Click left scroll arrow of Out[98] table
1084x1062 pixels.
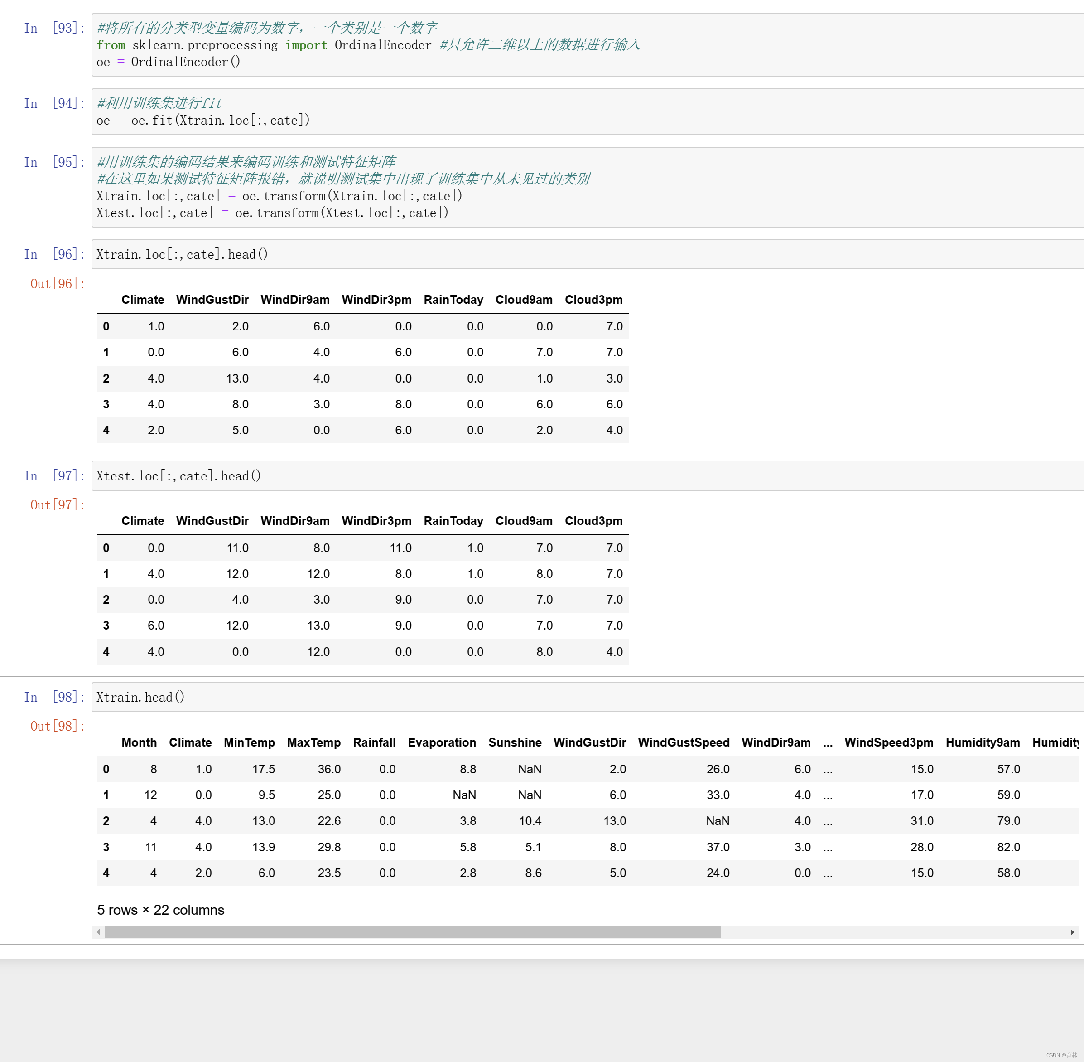[99, 932]
